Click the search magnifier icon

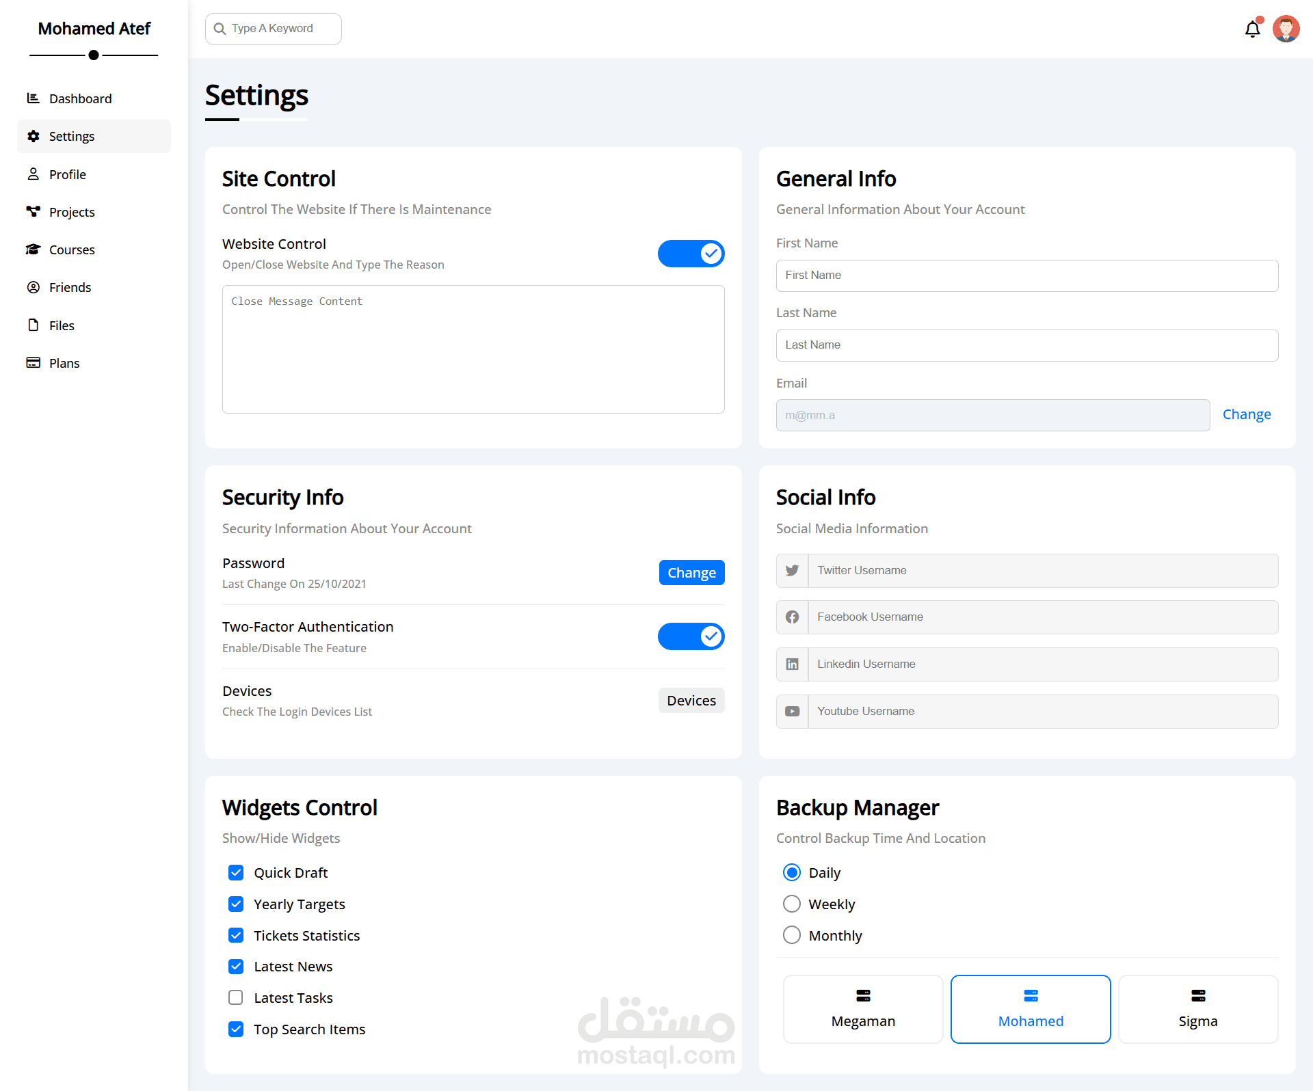point(220,29)
